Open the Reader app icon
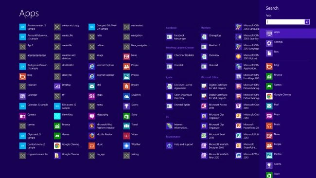Viewport: 316px width, 178px height. click(x=126, y=87)
